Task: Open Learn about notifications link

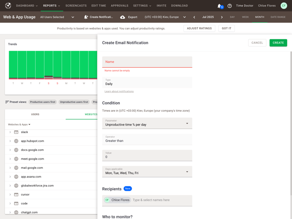Action: pos(119,91)
